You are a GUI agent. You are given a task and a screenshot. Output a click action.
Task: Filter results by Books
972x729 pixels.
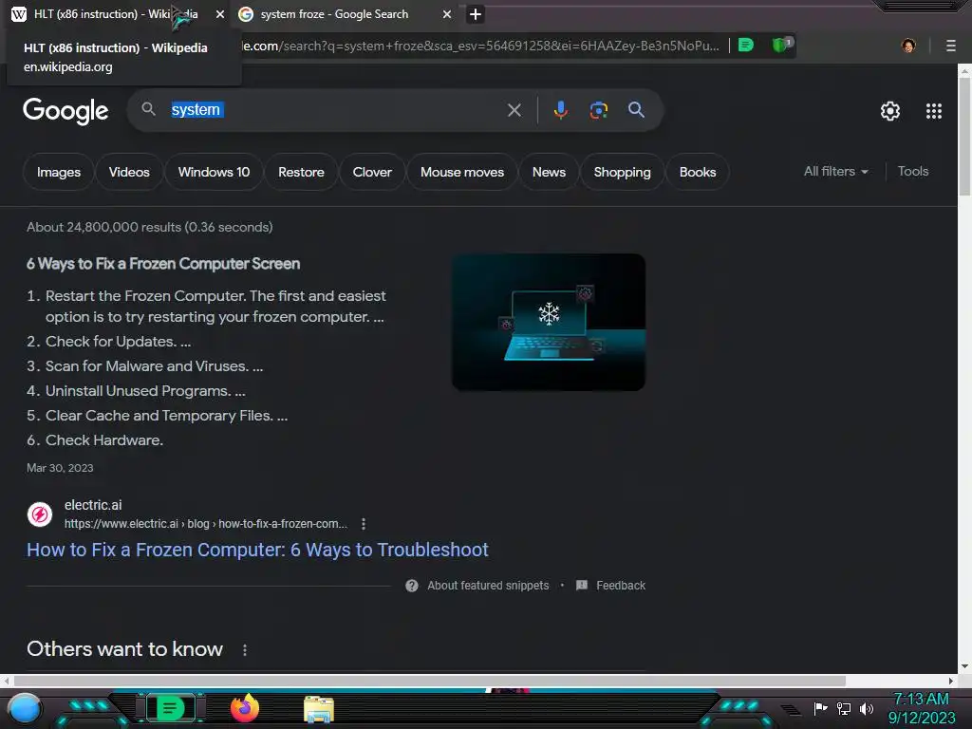pyautogui.click(x=698, y=172)
